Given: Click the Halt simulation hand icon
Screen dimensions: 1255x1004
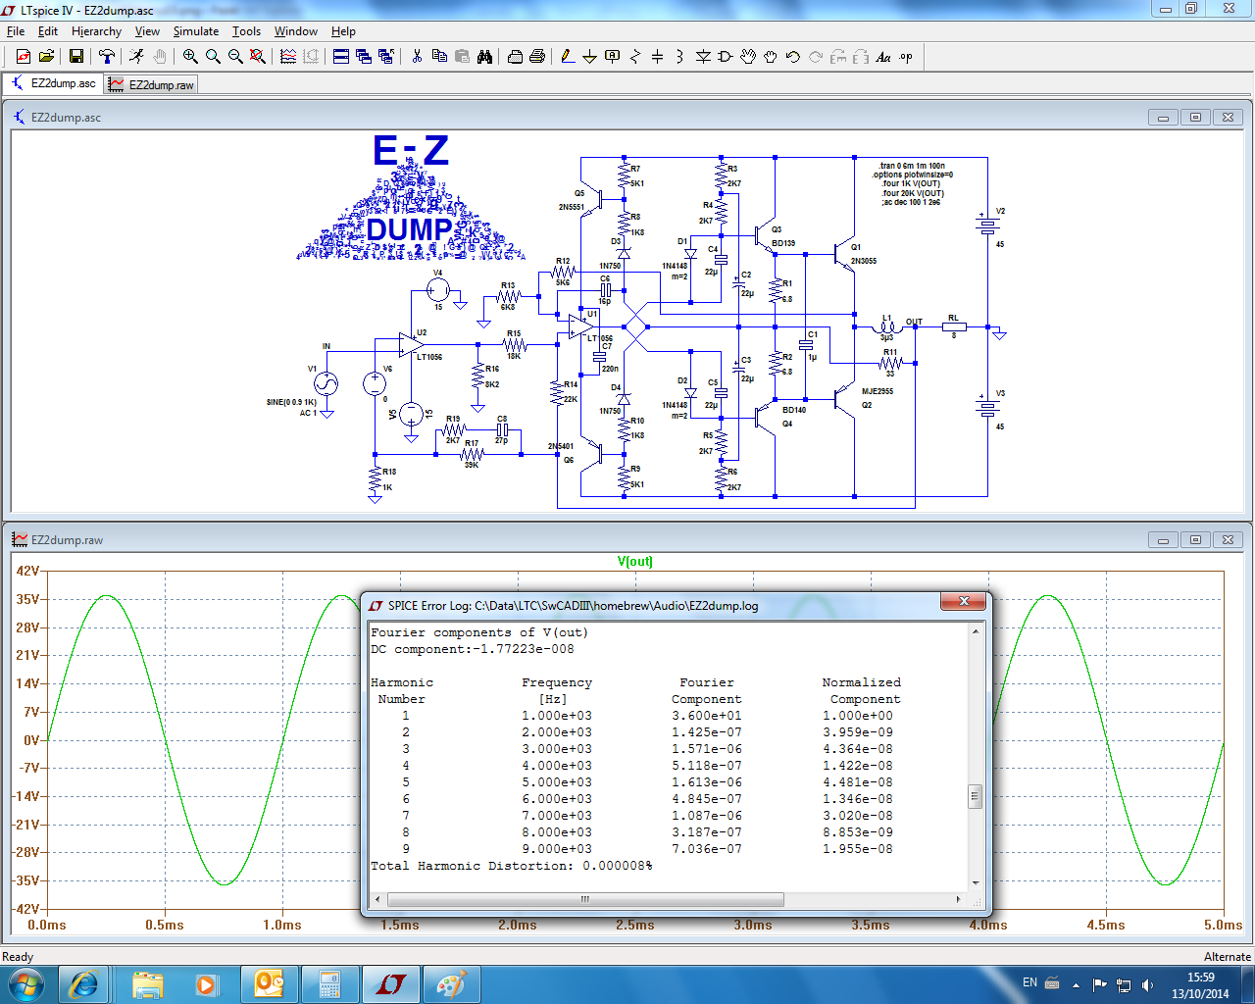Looking at the screenshot, I should (x=159, y=57).
